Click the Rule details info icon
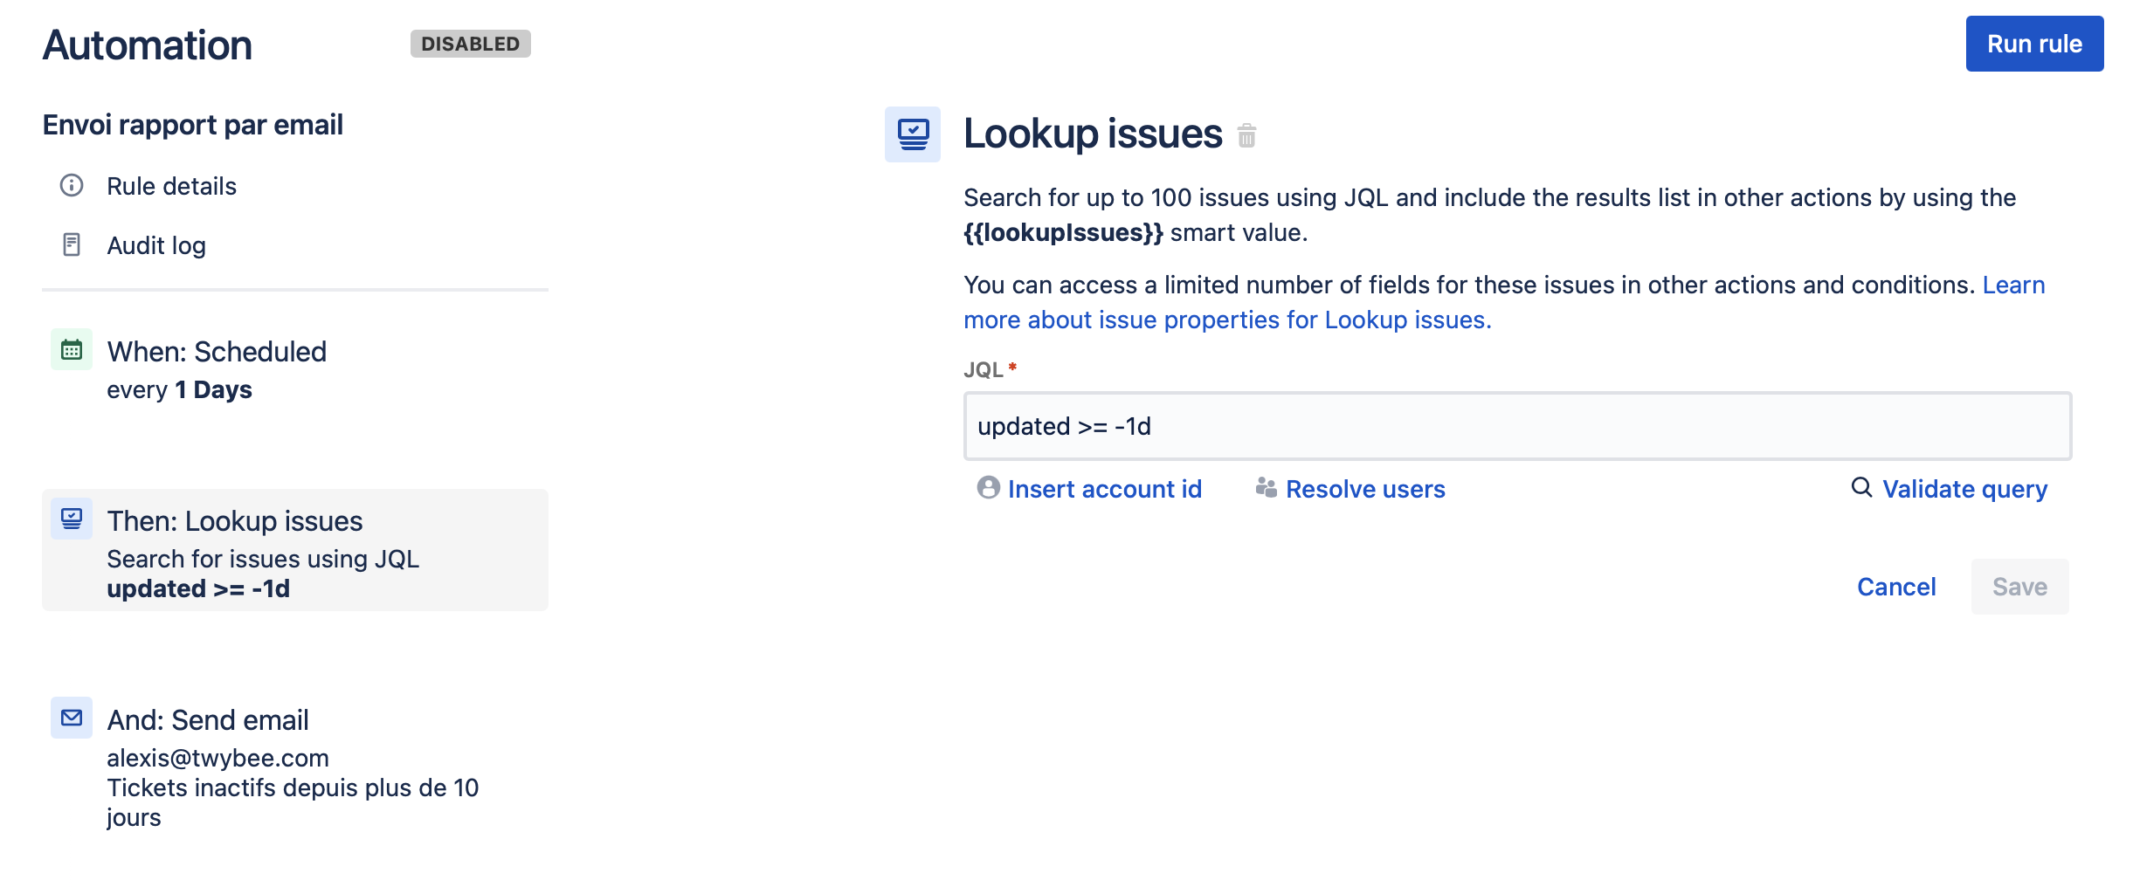The image size is (2133, 887). pyautogui.click(x=72, y=186)
